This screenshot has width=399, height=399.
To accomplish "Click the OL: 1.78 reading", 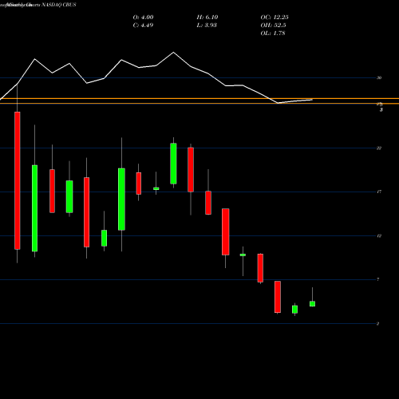I will point(273,34).
